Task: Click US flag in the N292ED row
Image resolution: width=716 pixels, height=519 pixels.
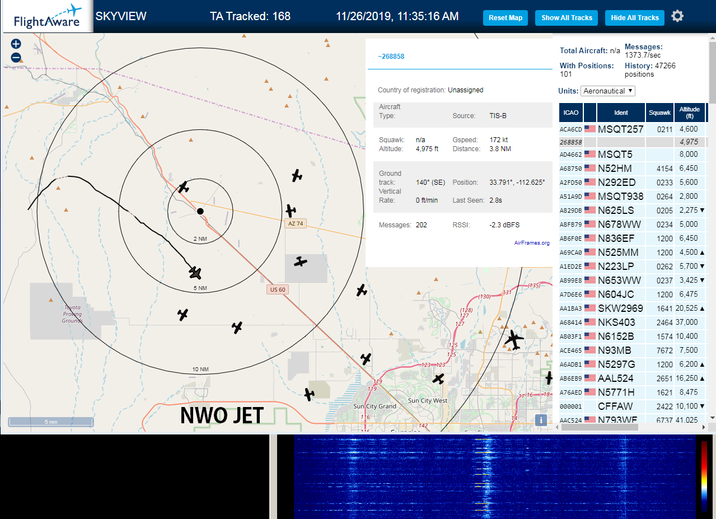Action: point(590,183)
